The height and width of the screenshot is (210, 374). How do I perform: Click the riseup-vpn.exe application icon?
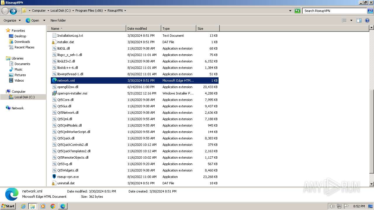pos(54,177)
